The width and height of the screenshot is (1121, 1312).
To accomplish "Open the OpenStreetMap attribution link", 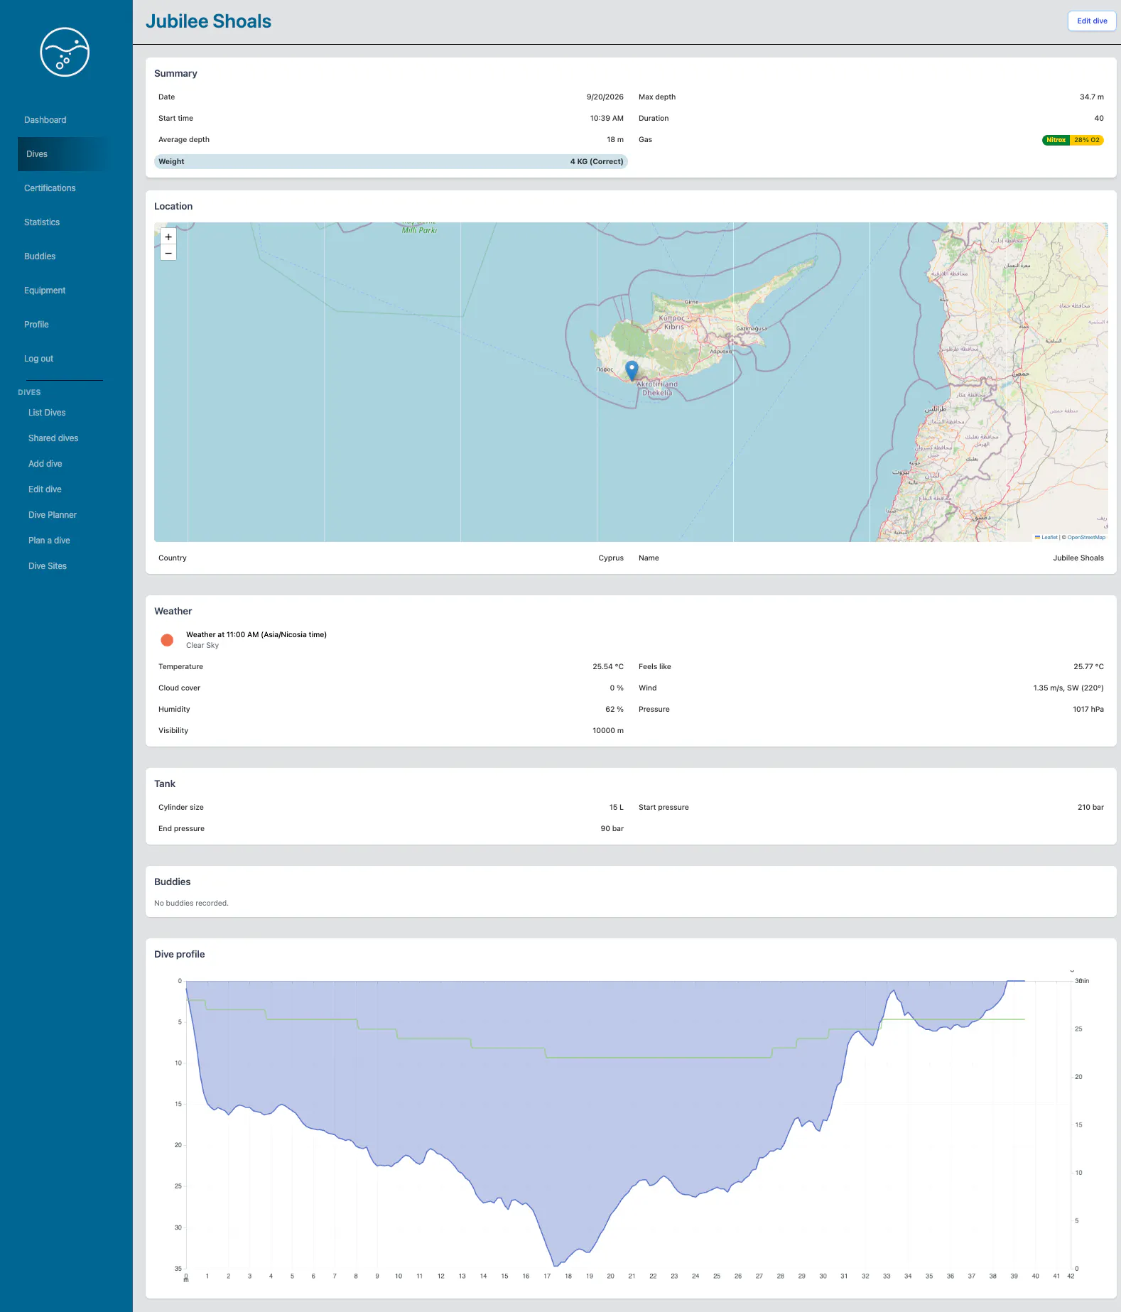I will tap(1086, 538).
